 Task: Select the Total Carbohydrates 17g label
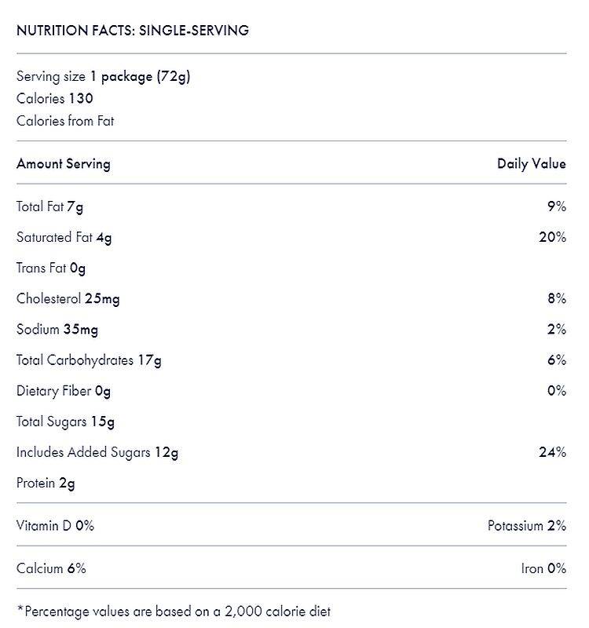[x=89, y=360]
